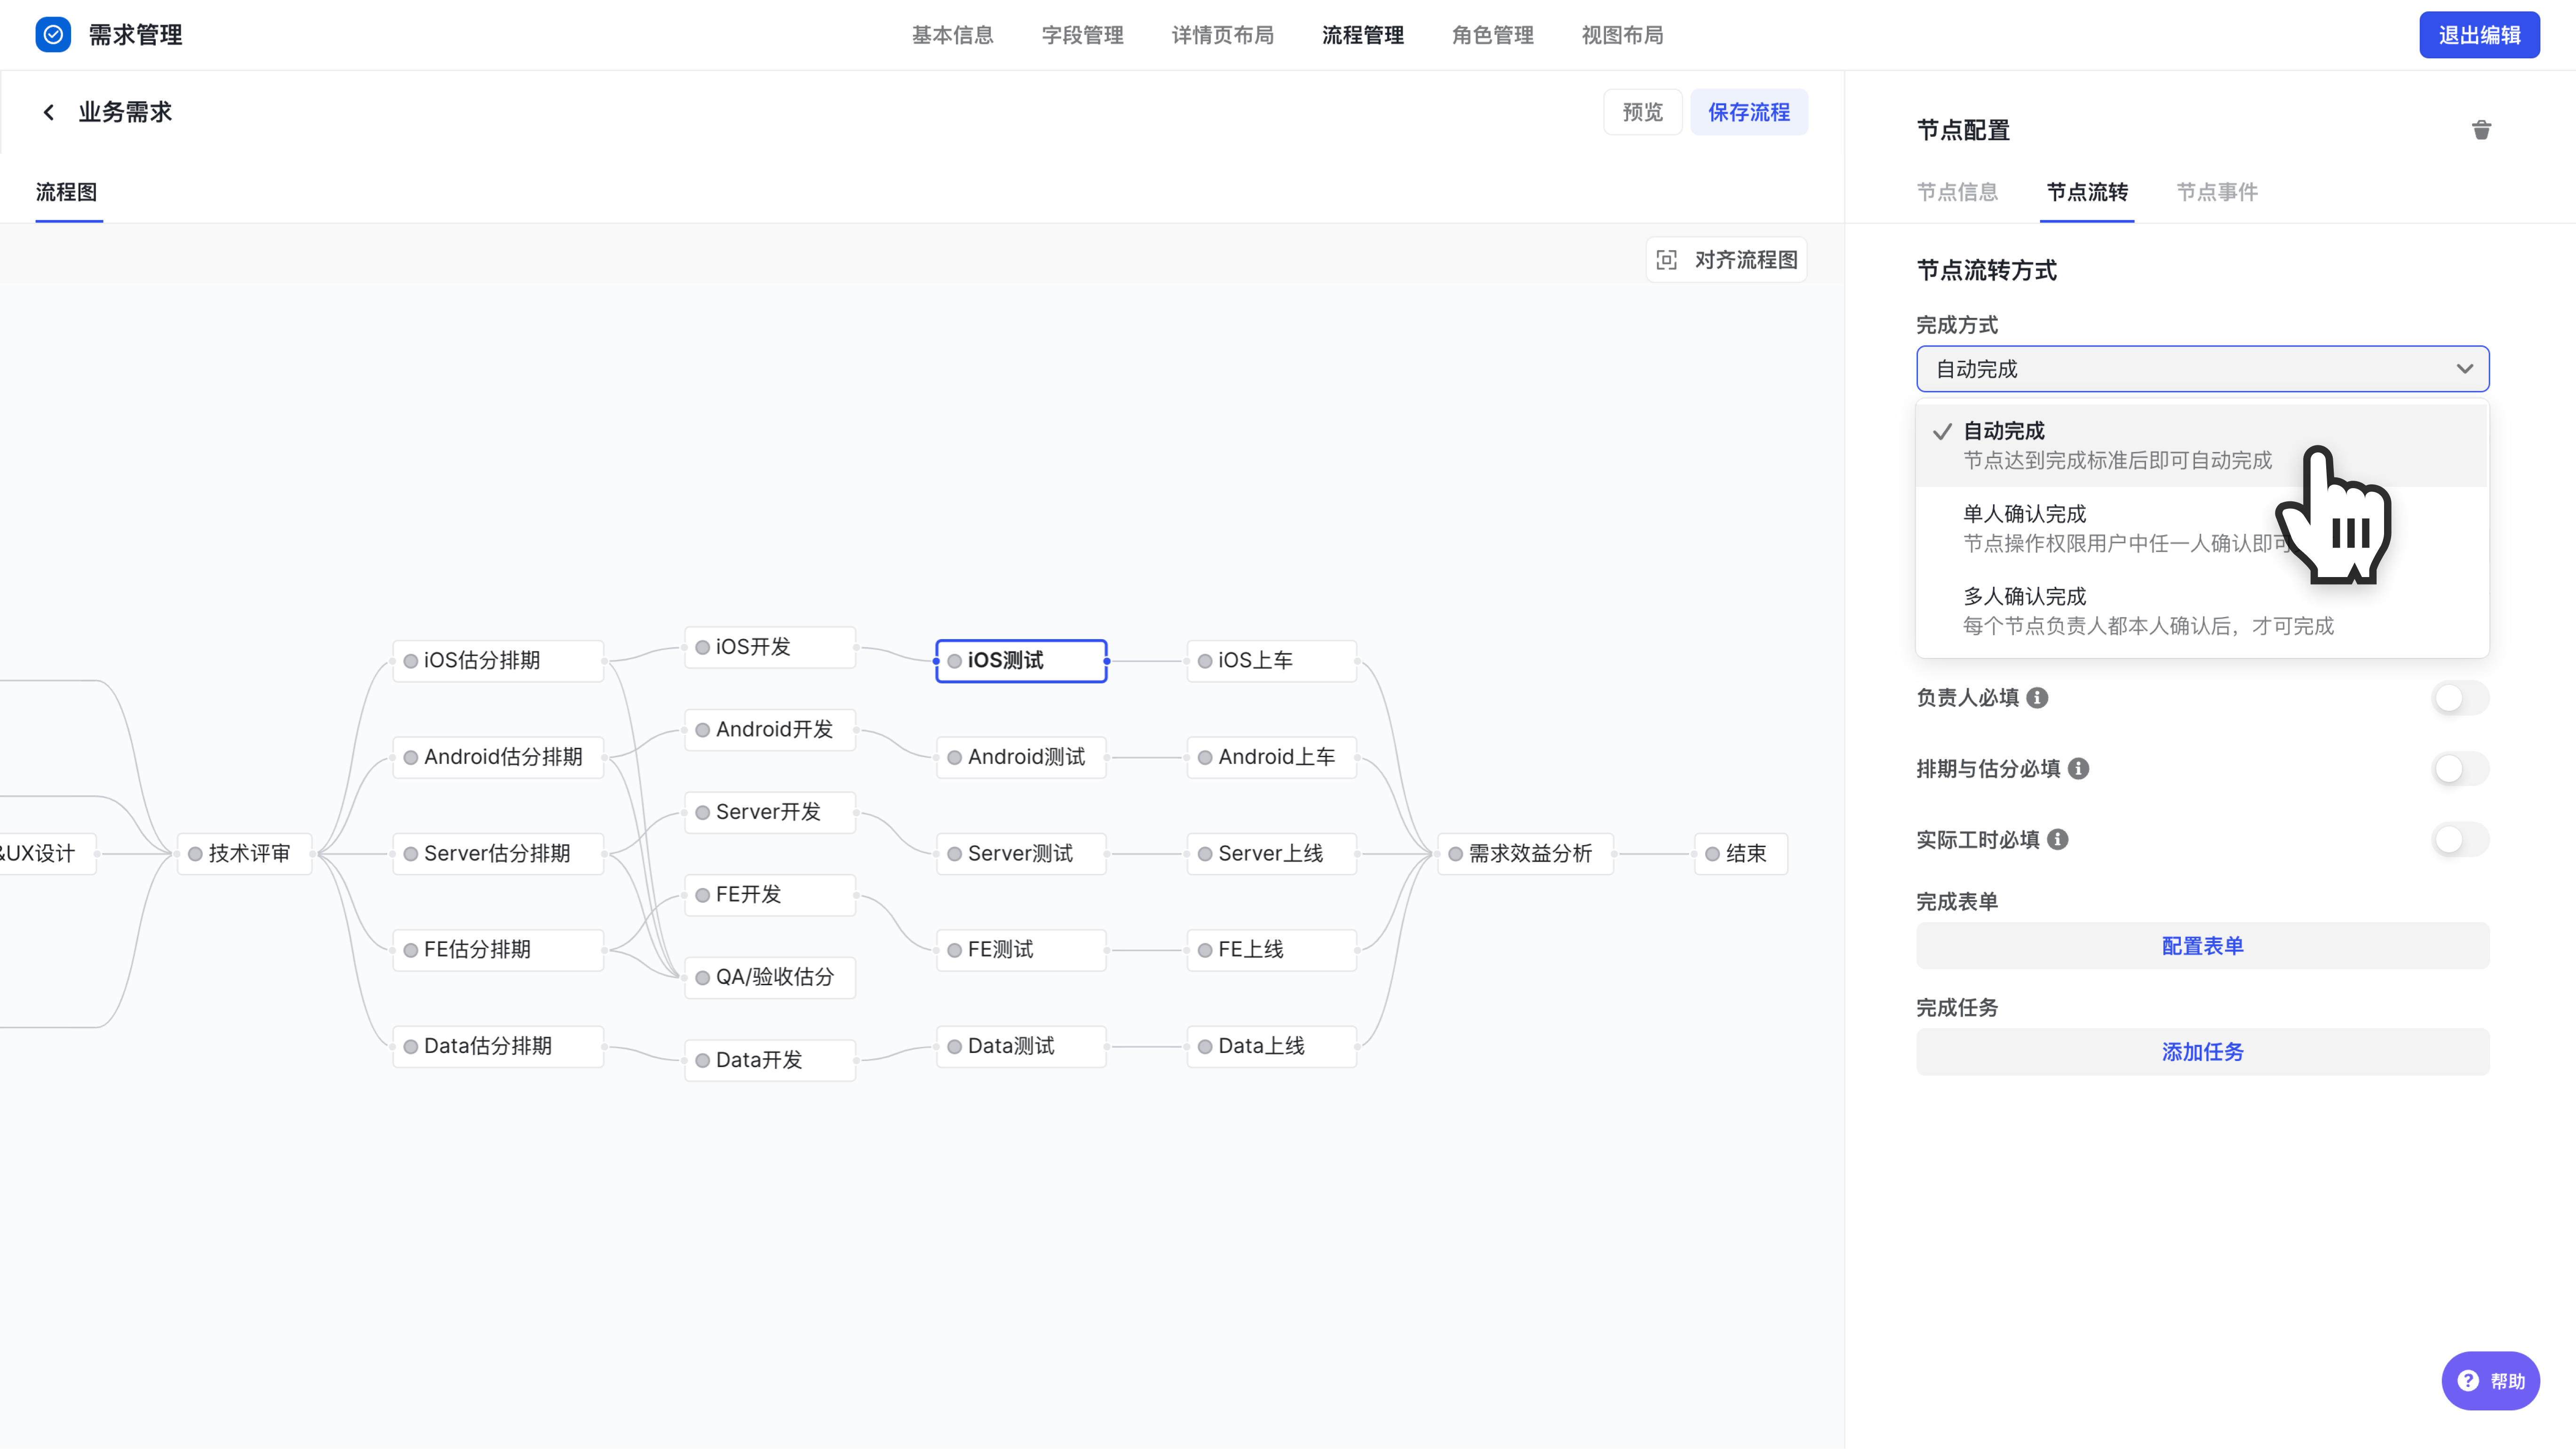
Task: Click the 添加任务 button
Action: click(2202, 1052)
